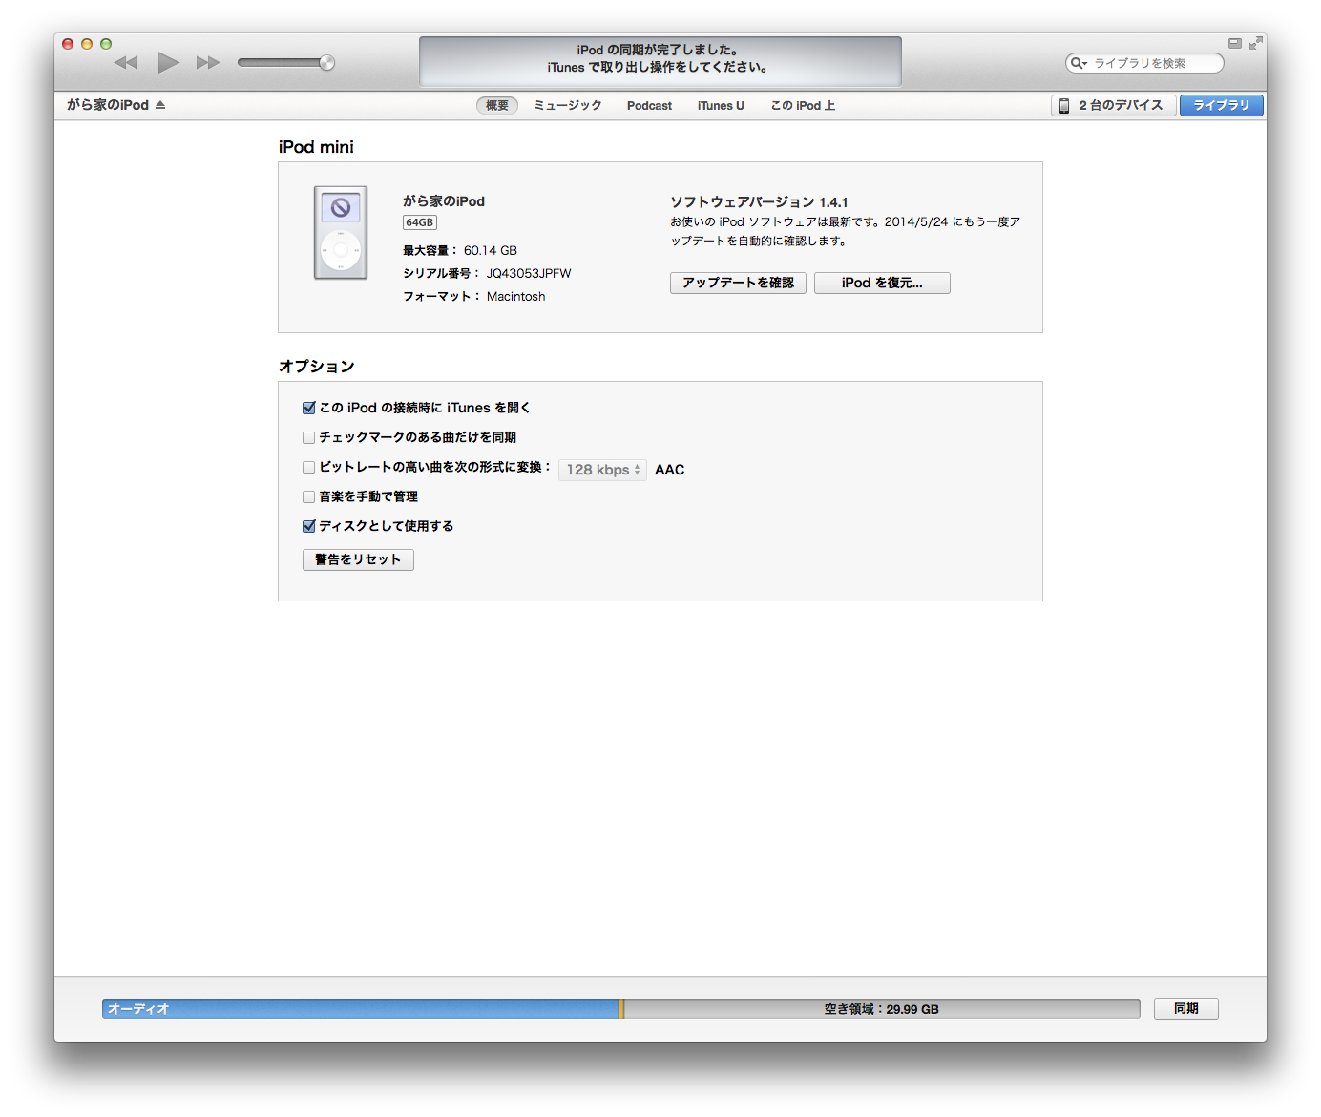This screenshot has height=1117, width=1321.
Task: Eject がら家のiPod with eject icon
Action: point(160,105)
